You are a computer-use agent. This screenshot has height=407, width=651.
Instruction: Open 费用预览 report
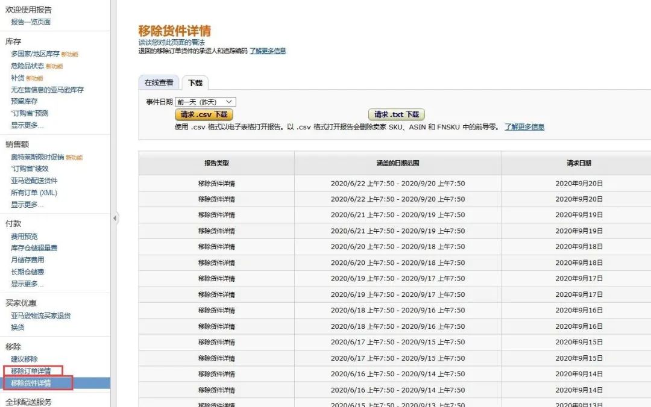24,237
